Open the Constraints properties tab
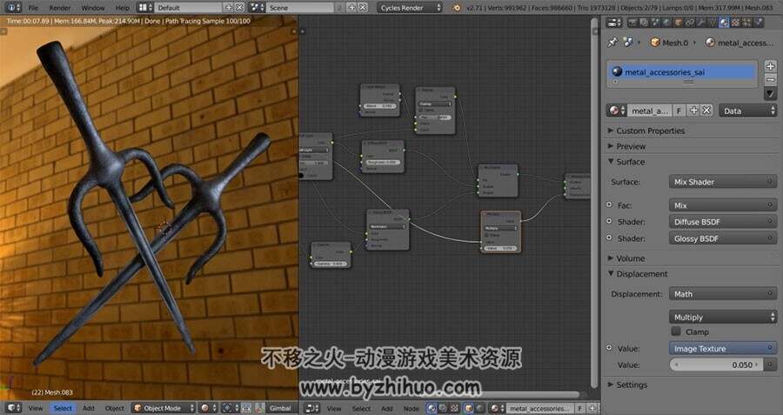 coord(690,23)
